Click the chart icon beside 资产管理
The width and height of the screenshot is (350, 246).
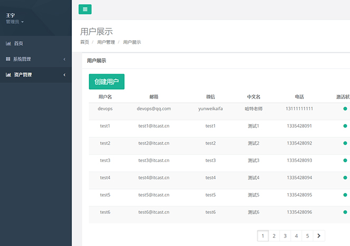8,75
